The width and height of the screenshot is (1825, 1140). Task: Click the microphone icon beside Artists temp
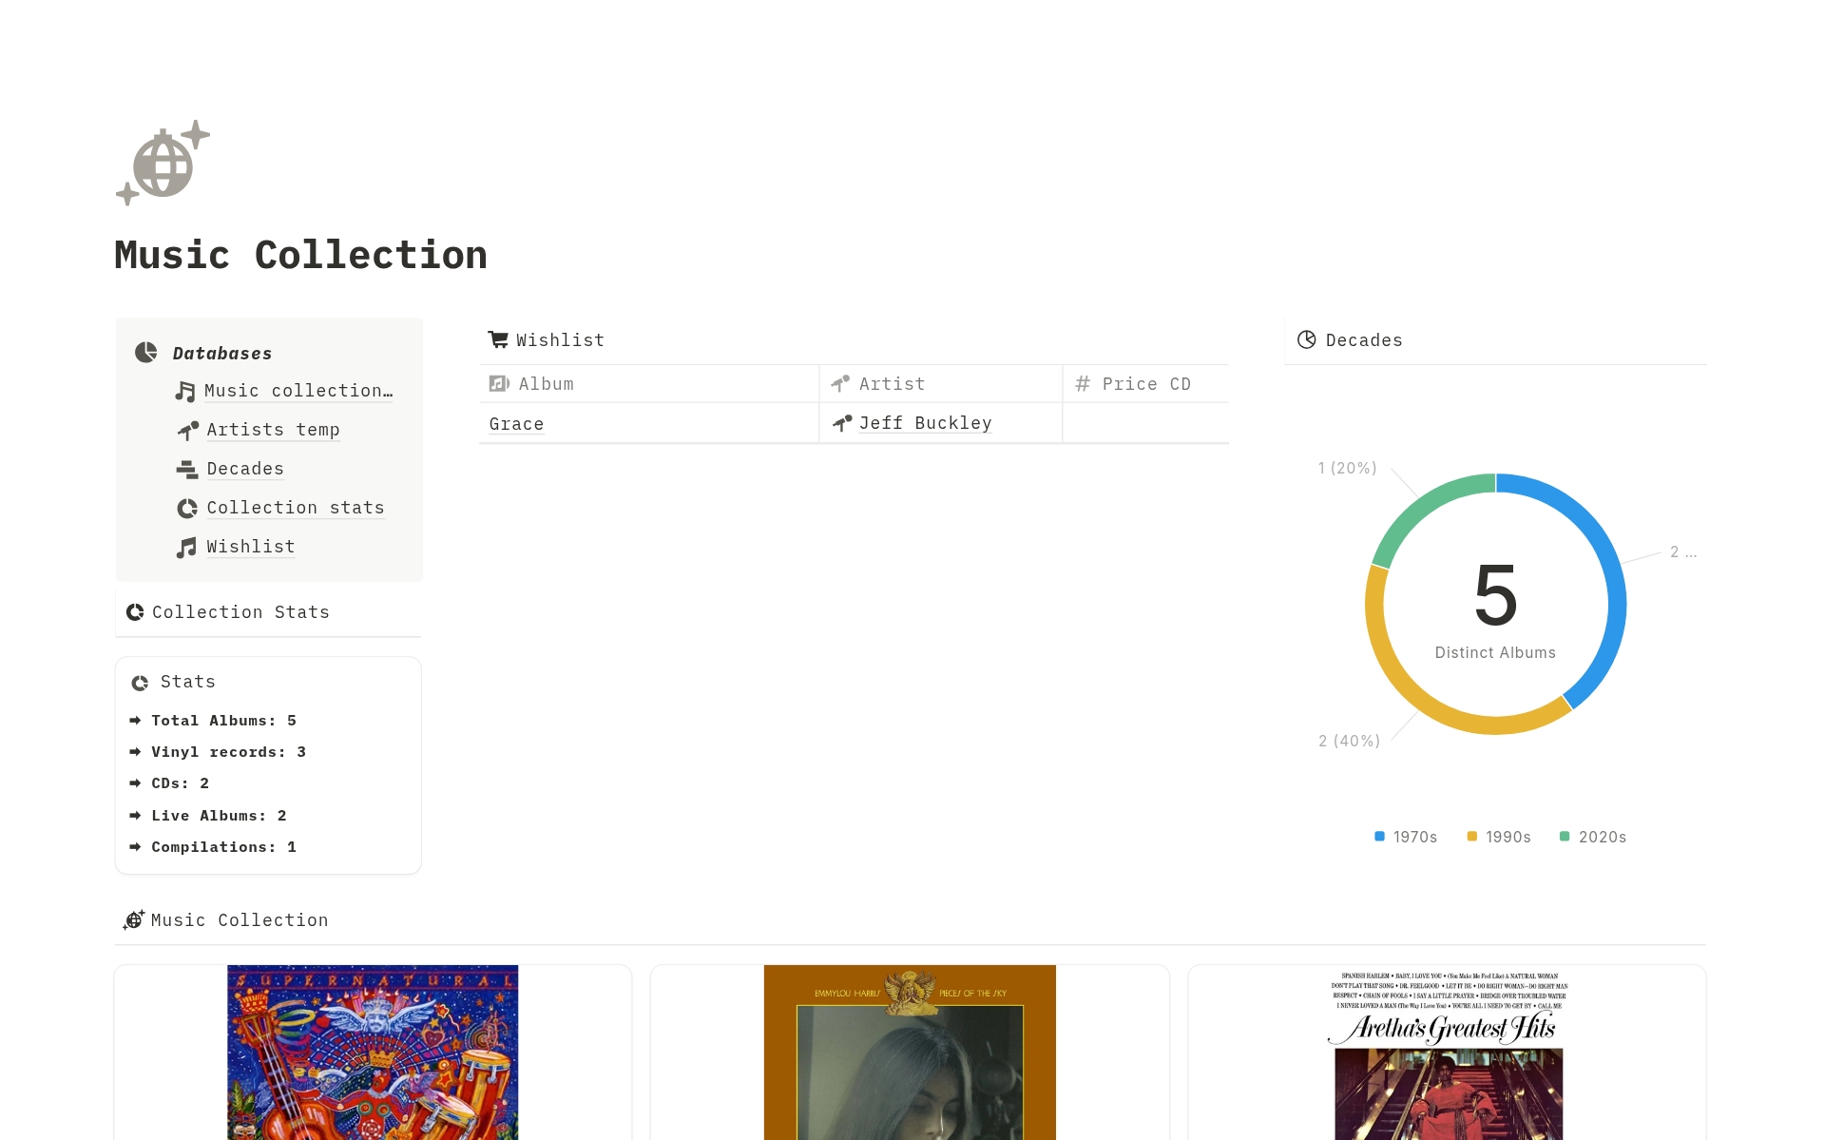(x=187, y=431)
